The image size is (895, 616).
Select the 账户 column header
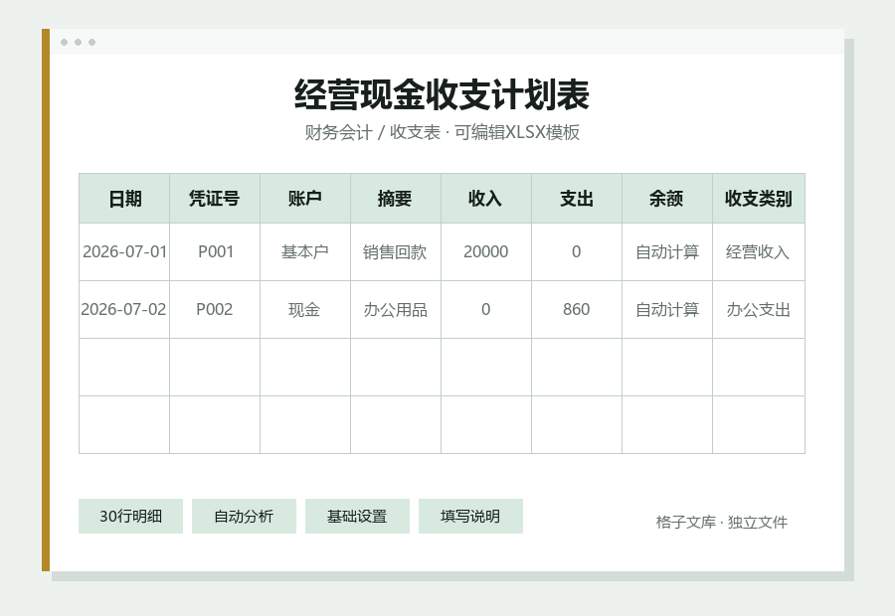point(305,199)
